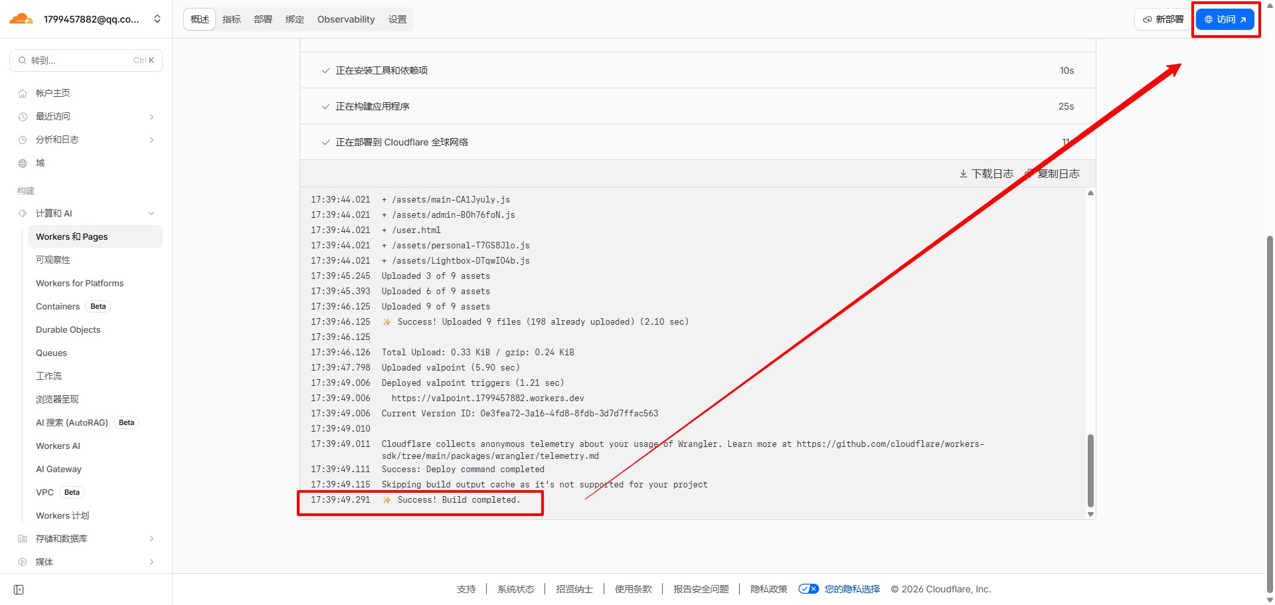Collapse the sidebar with panel icon
This screenshot has width=1275, height=605.
pyautogui.click(x=19, y=590)
